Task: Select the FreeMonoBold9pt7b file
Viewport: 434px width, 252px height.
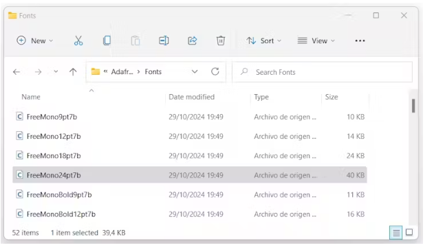Action: [190, 194]
